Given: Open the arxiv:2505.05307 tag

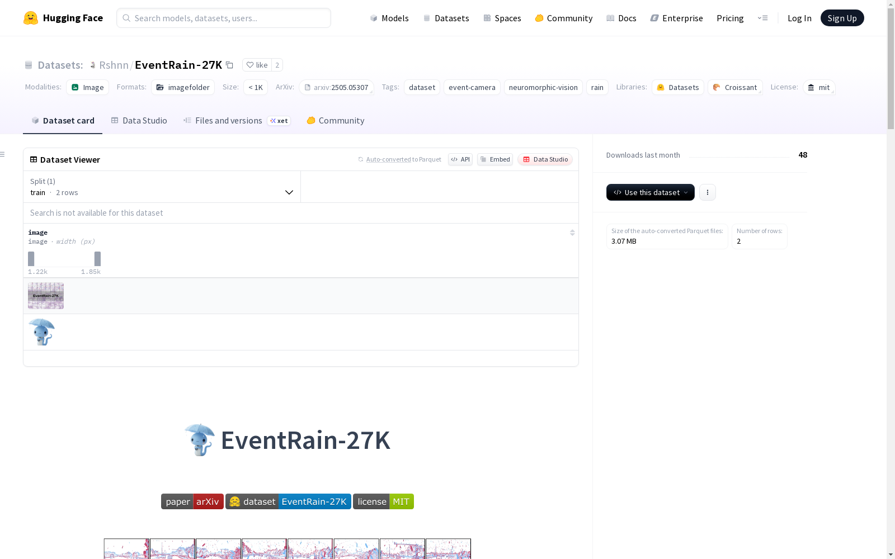Looking at the screenshot, I should (336, 87).
